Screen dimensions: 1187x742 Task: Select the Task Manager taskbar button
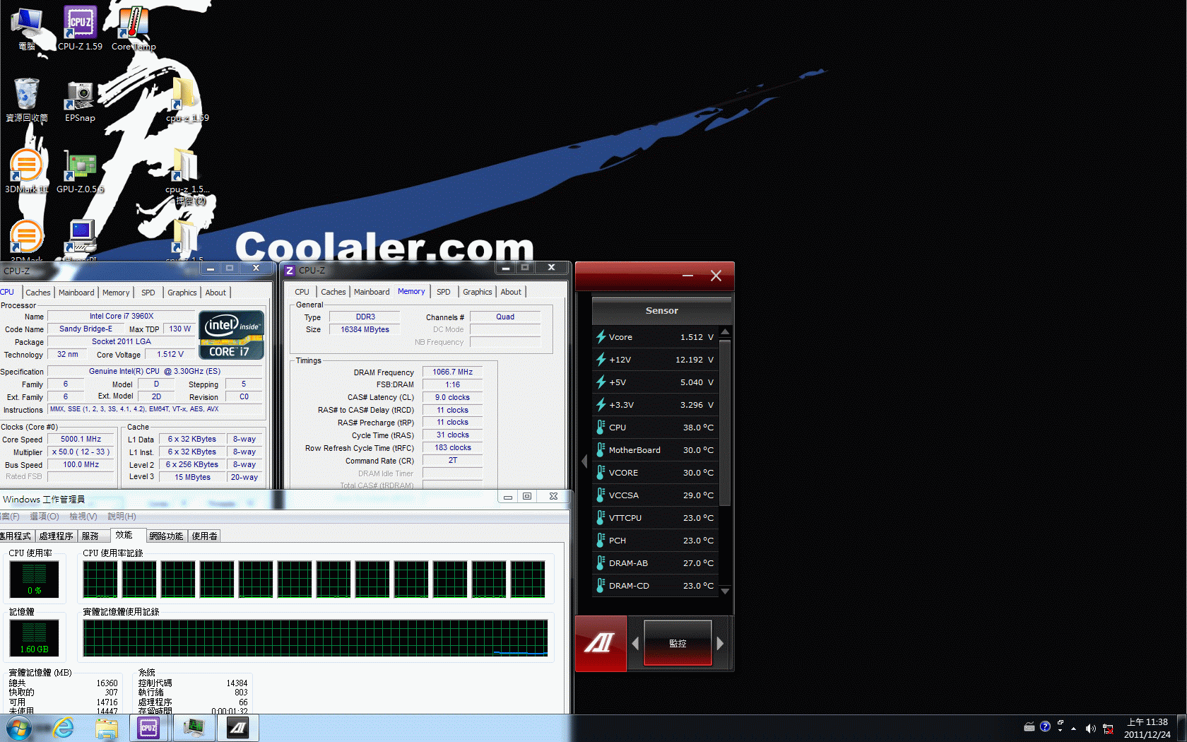[194, 728]
